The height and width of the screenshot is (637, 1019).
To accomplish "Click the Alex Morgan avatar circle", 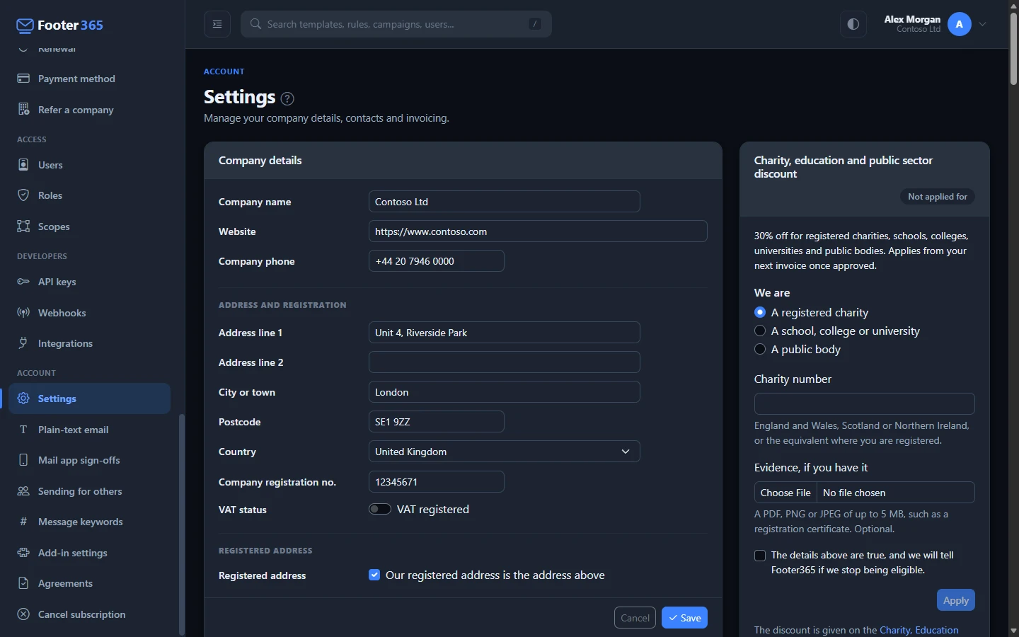I will 960,24.
